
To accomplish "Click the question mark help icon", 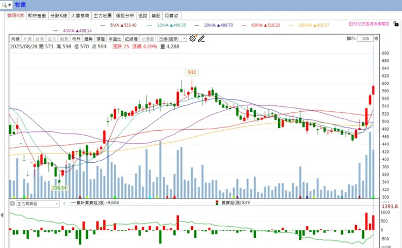I will pyautogui.click(x=64, y=204).
